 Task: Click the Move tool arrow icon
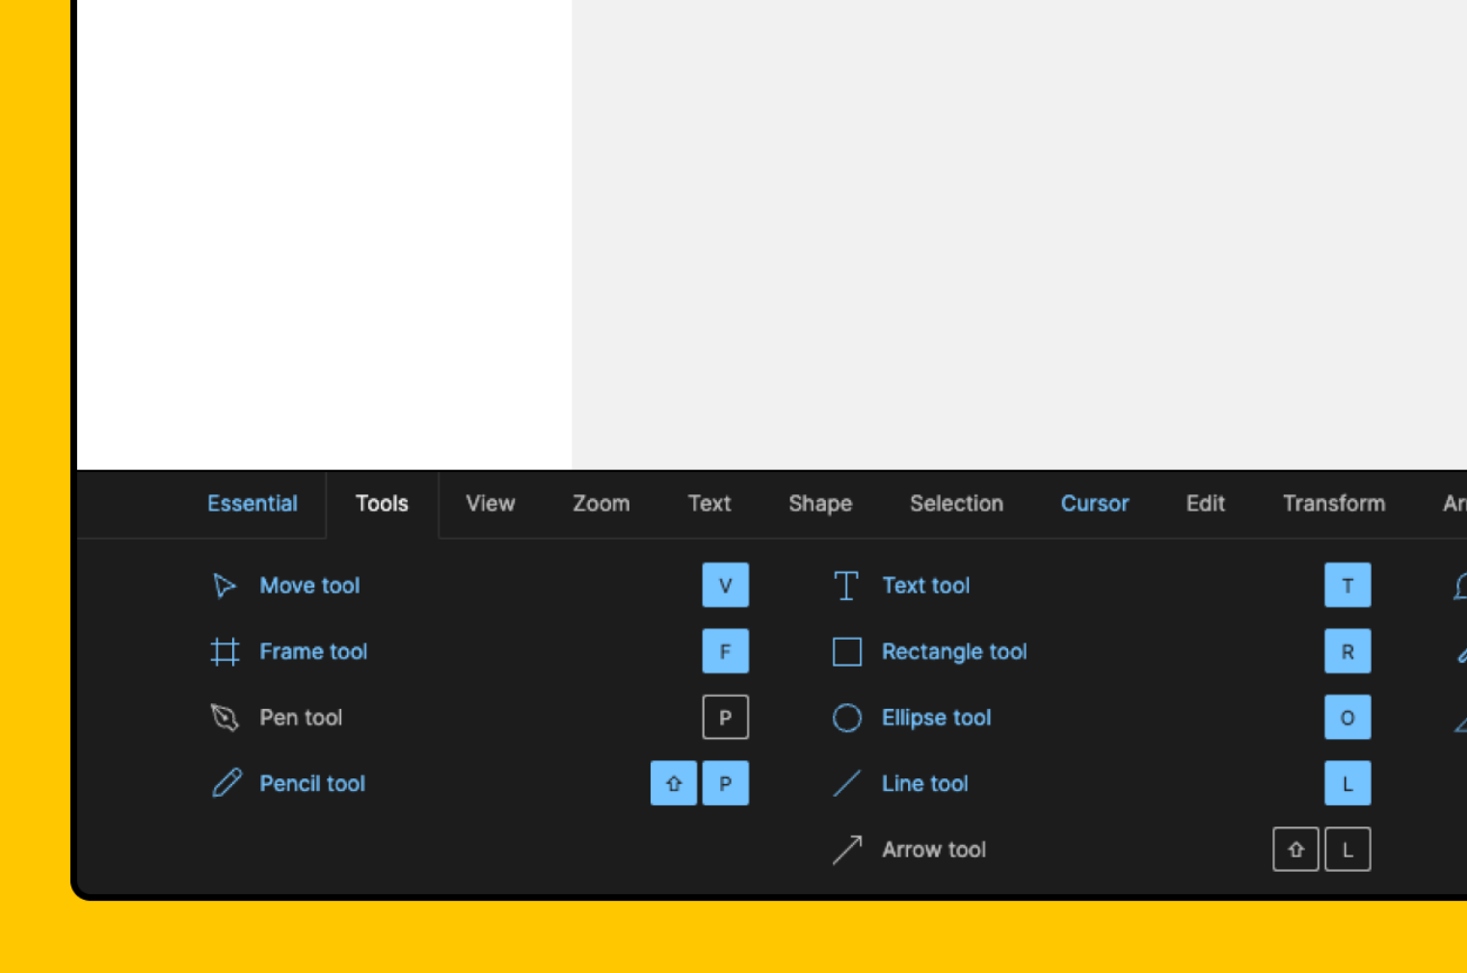tap(224, 586)
